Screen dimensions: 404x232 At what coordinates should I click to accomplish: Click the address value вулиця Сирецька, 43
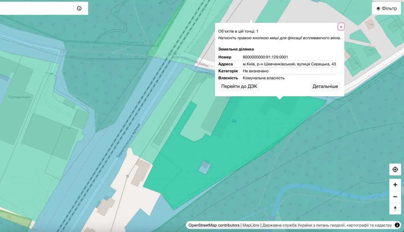(289, 64)
